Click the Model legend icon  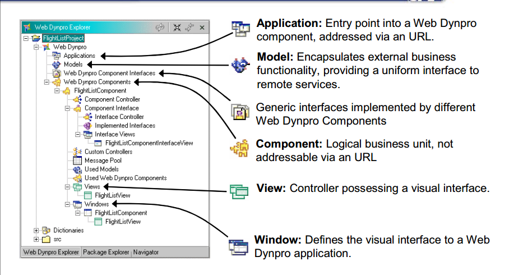pos(240,65)
